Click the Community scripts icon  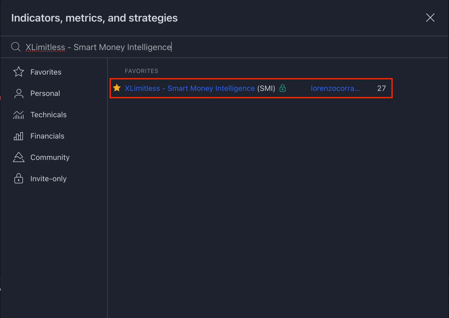19,157
